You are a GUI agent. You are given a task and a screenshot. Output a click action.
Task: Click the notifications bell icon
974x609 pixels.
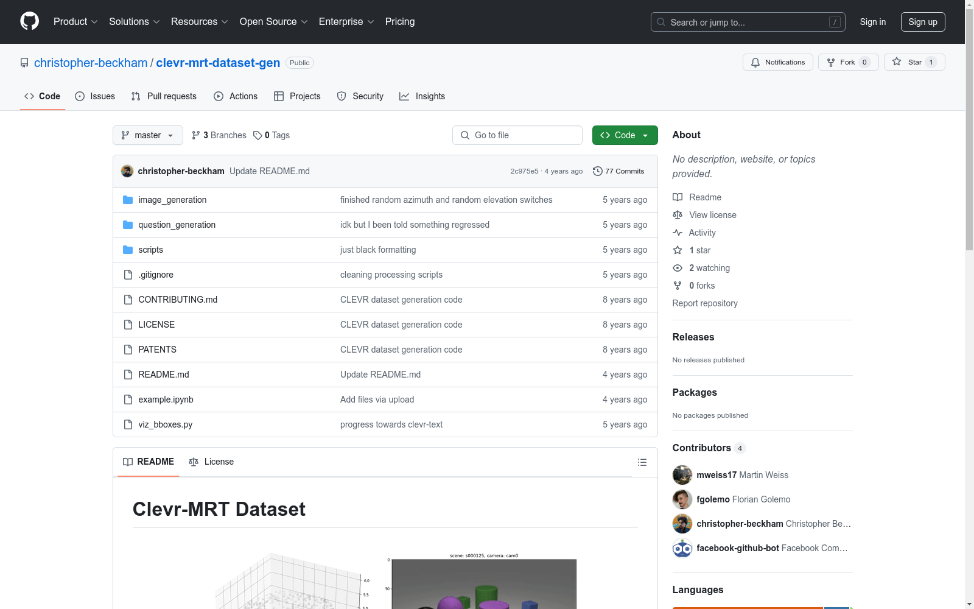click(755, 62)
